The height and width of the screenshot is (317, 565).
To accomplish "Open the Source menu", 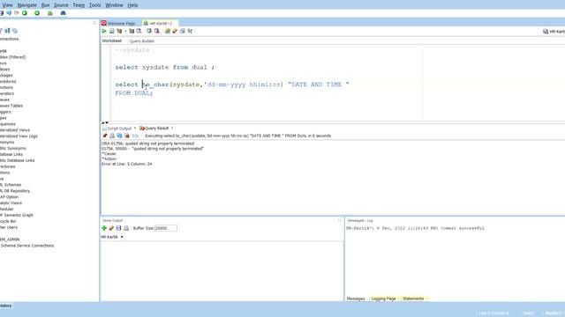I will (61, 5).
